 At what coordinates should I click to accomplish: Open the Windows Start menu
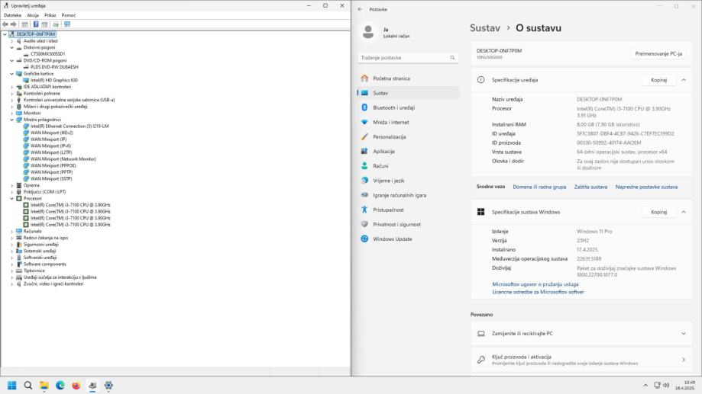tap(12, 386)
